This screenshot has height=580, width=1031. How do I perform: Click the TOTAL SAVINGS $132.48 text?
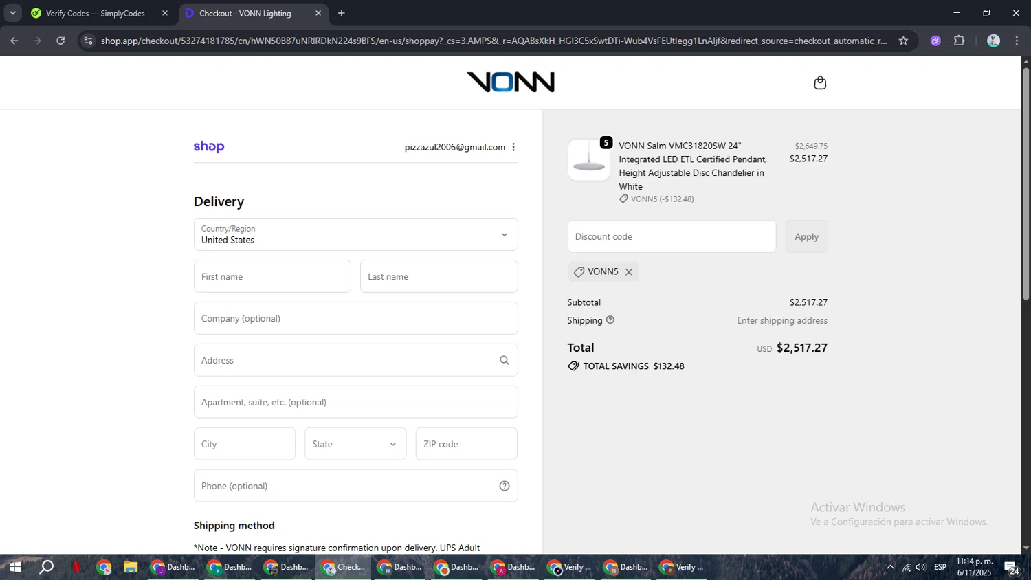pos(634,366)
